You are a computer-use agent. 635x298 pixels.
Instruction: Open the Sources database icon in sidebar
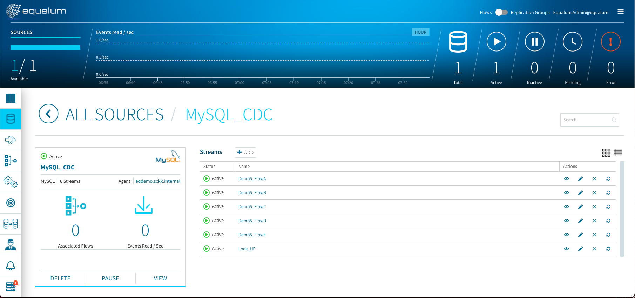[x=11, y=119]
